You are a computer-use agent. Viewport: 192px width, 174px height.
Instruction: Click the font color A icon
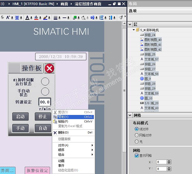coord(27,17)
